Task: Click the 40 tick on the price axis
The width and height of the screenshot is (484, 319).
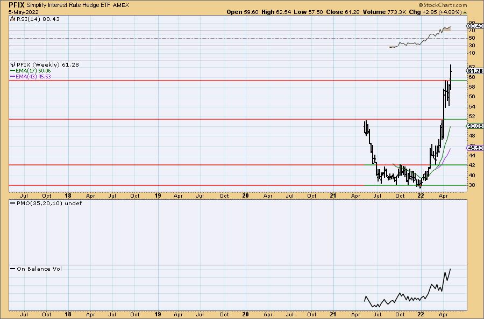Action: 472,176
